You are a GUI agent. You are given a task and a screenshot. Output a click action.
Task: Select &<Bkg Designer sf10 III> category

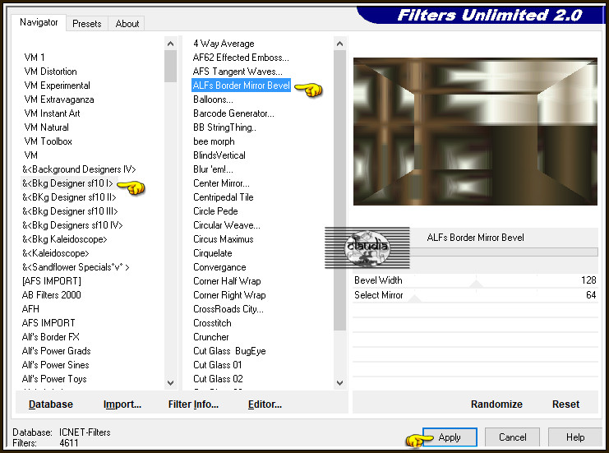[70, 211]
